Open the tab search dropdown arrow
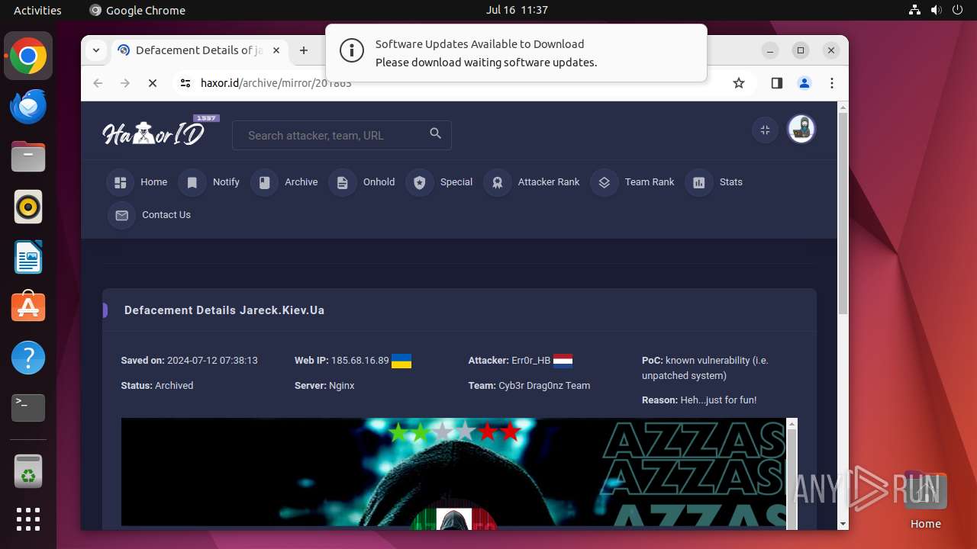The width and height of the screenshot is (977, 549). (96, 50)
